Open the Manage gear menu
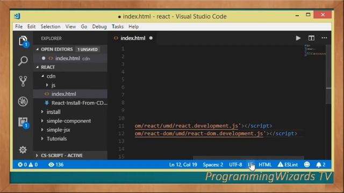 coord(23,150)
